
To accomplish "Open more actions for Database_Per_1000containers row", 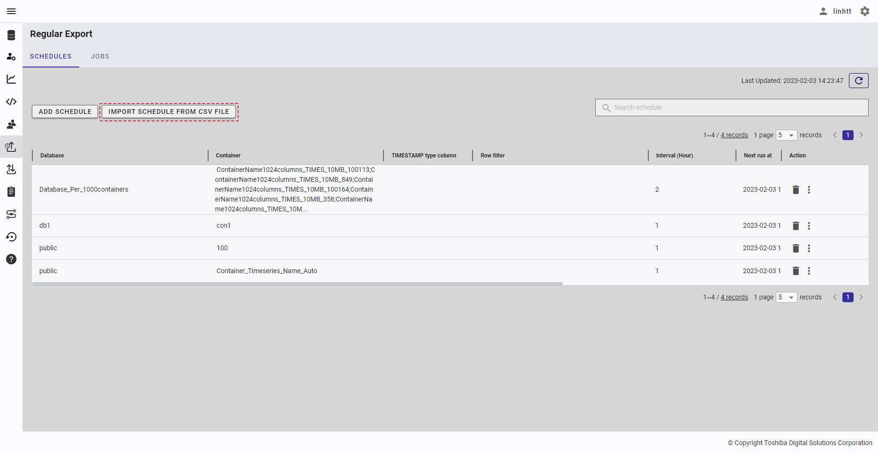I will click(809, 190).
